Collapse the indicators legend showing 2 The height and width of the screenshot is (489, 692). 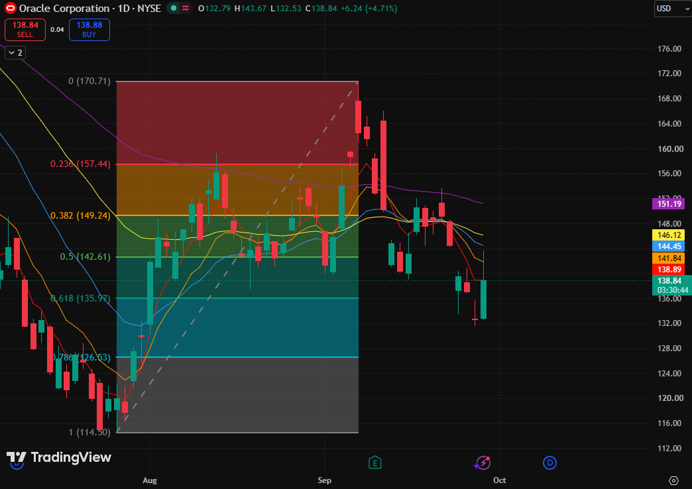tap(15, 52)
